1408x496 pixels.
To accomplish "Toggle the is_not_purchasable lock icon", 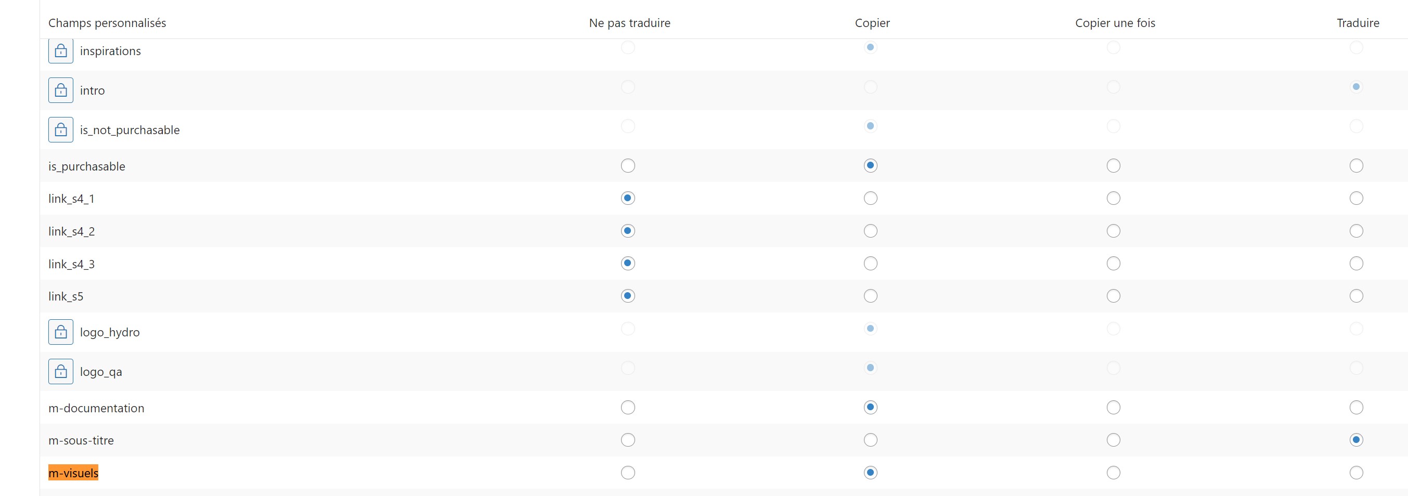I will (x=61, y=129).
